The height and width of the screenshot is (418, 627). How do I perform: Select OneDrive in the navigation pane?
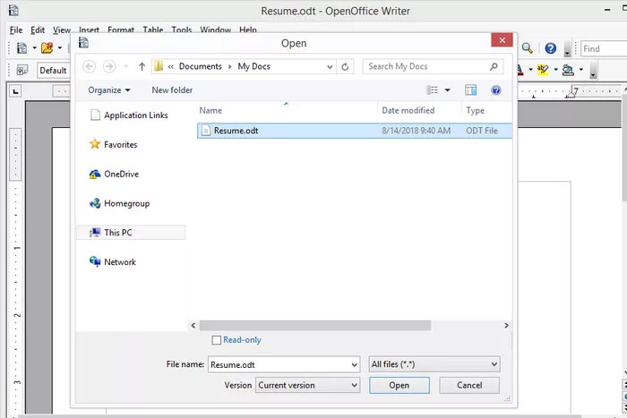tap(121, 175)
